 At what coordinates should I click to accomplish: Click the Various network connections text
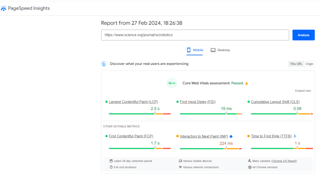[201, 167]
